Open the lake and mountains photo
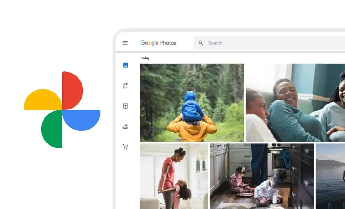Viewport: 345px width, 209px height. pyautogui.click(x=330, y=176)
